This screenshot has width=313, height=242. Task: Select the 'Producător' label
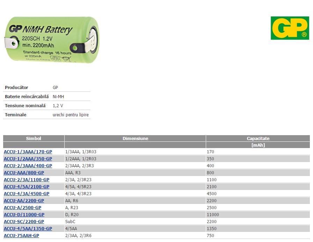(x=16, y=88)
